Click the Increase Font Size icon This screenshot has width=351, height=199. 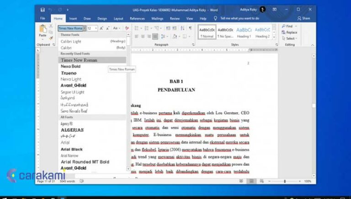click(x=101, y=28)
